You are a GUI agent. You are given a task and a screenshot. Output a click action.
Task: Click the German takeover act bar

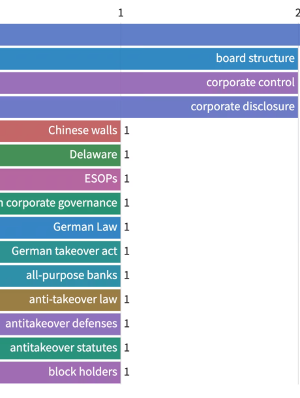[x=60, y=252]
